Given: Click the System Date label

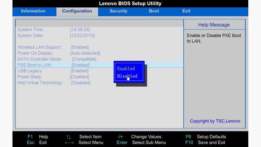Looking at the screenshot, I should [30, 36].
